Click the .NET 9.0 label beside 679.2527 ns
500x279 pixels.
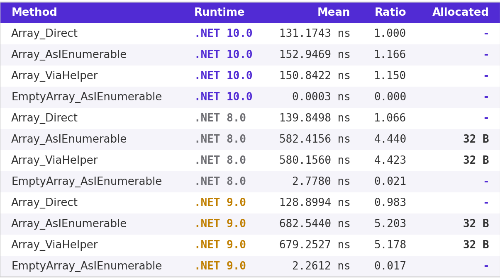pos(220,245)
